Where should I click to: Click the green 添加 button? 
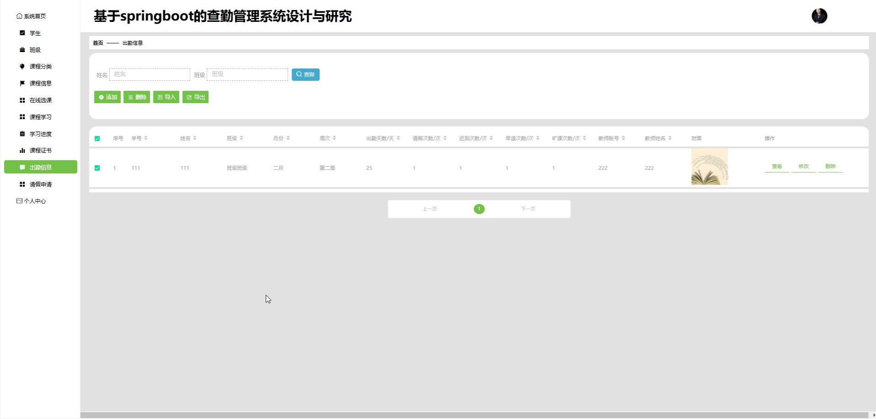tap(107, 97)
